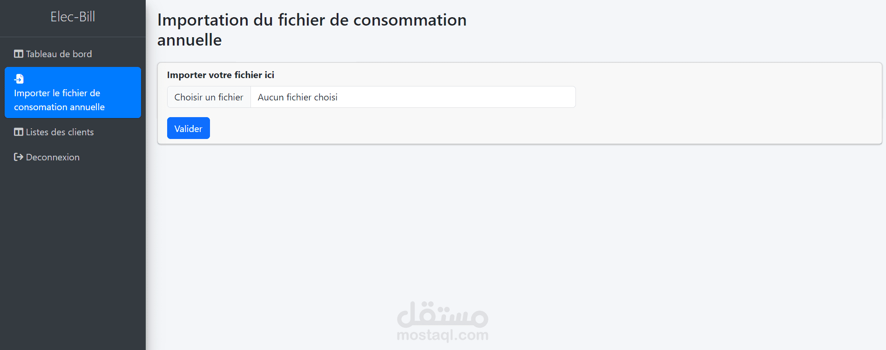The image size is (886, 350).
Task: Click empty sidebar area below Deconnexion
Action: (x=73, y=256)
